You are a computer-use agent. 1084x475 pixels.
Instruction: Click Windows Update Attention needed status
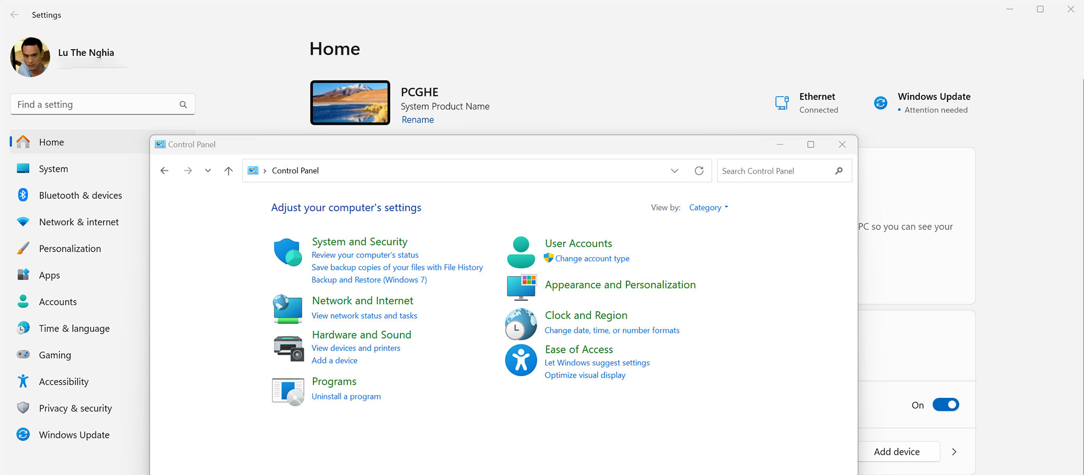[936, 110]
